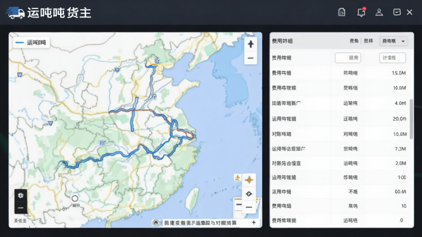Click the road shield marker on the map's far left edge
This screenshot has height=237, width=422.
tap(20, 75)
